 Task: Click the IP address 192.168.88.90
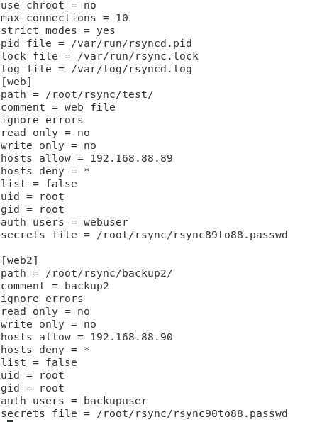(131, 337)
